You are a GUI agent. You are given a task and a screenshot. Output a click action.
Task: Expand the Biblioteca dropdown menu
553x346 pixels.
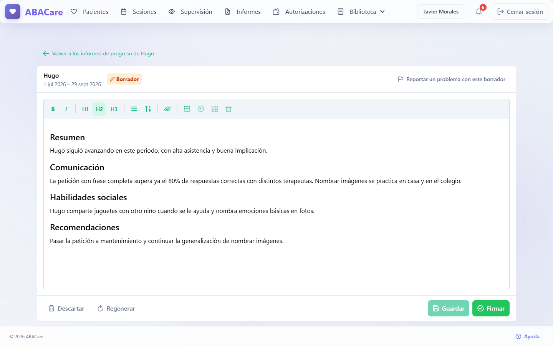(361, 12)
